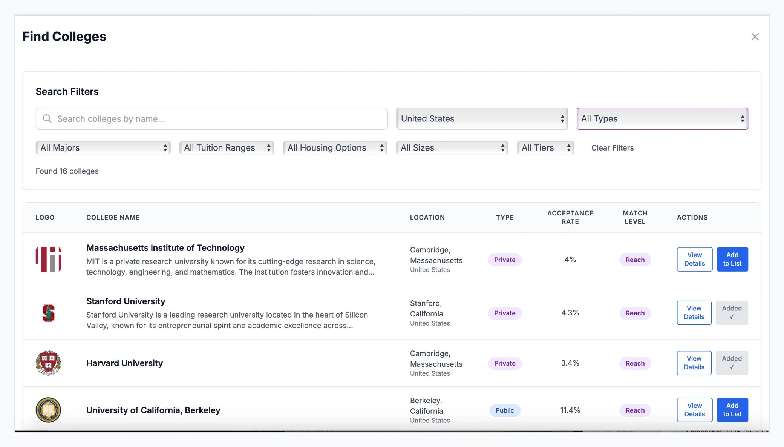Viewport: 784px width, 447px height.
Task: View Details for Massachusetts Institute of Technology
Action: 694,259
